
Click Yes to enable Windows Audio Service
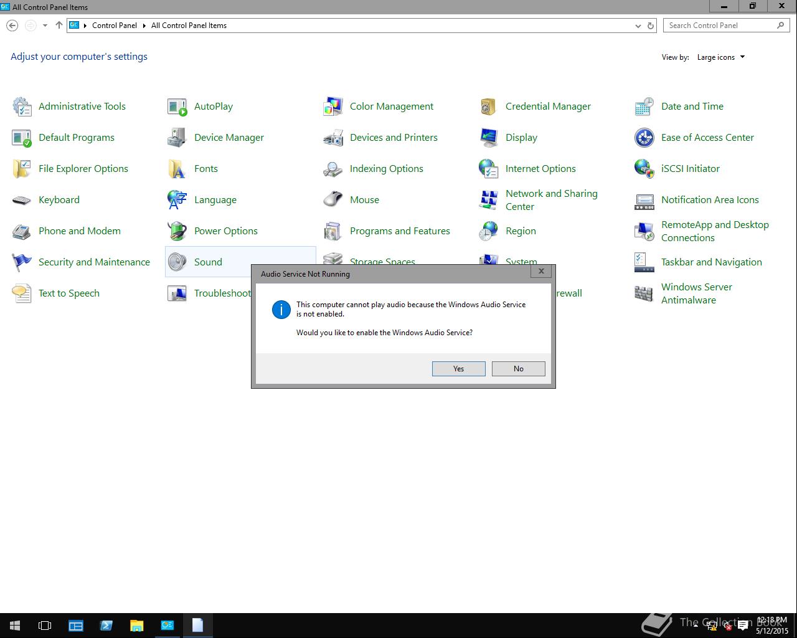tap(459, 369)
